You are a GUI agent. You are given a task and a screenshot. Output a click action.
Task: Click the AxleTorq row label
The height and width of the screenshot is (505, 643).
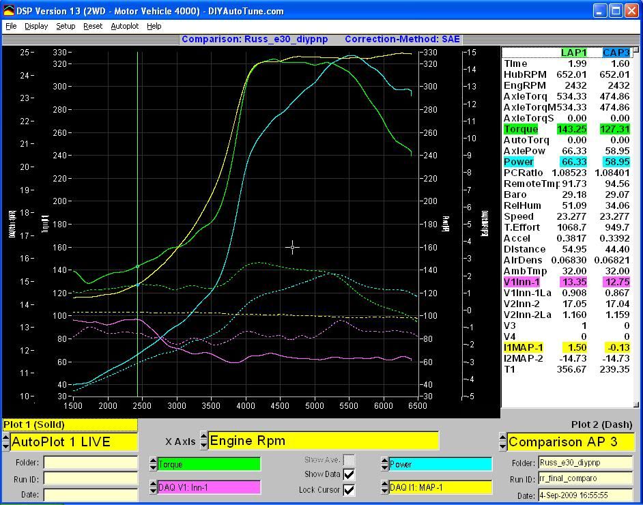click(x=526, y=96)
